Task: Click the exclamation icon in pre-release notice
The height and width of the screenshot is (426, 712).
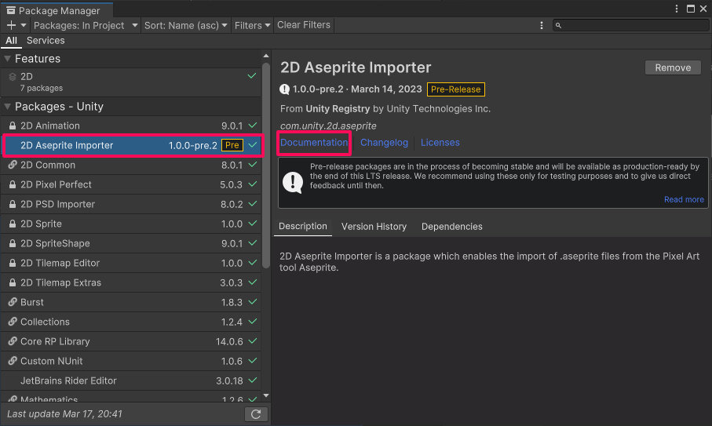Action: click(x=293, y=182)
